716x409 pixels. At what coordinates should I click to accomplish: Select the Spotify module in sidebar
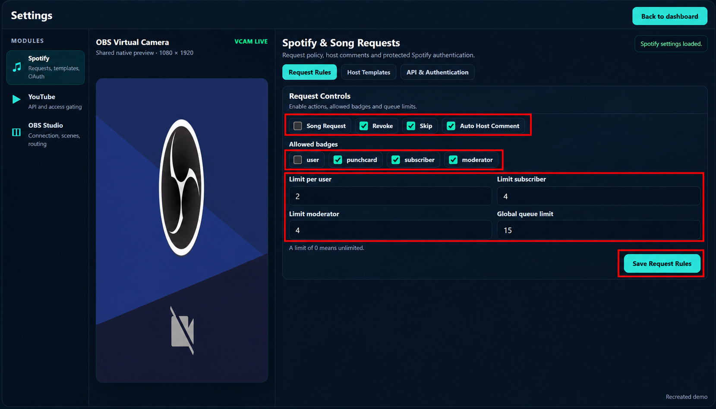[45, 67]
